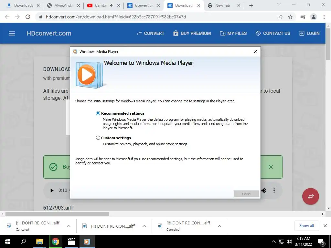Show hidden system tray icons

274,242
